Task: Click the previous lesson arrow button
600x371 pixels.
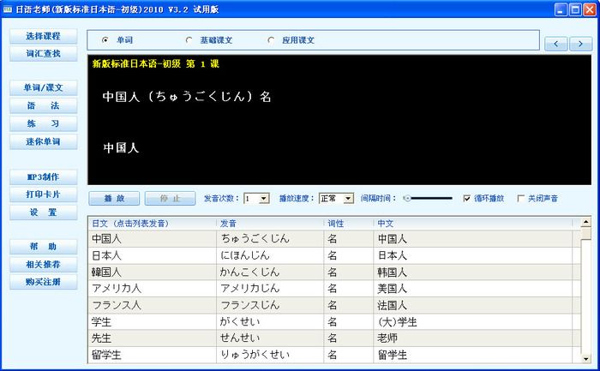Action: click(556, 43)
